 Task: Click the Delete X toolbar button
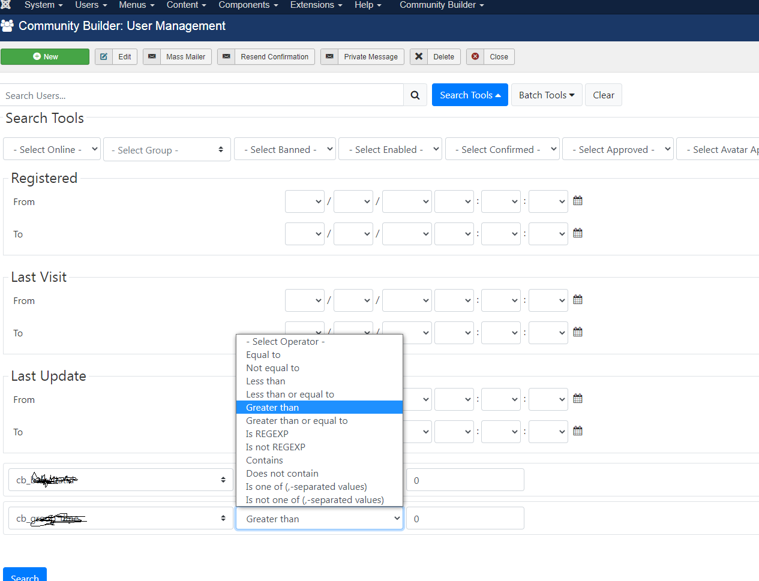435,57
